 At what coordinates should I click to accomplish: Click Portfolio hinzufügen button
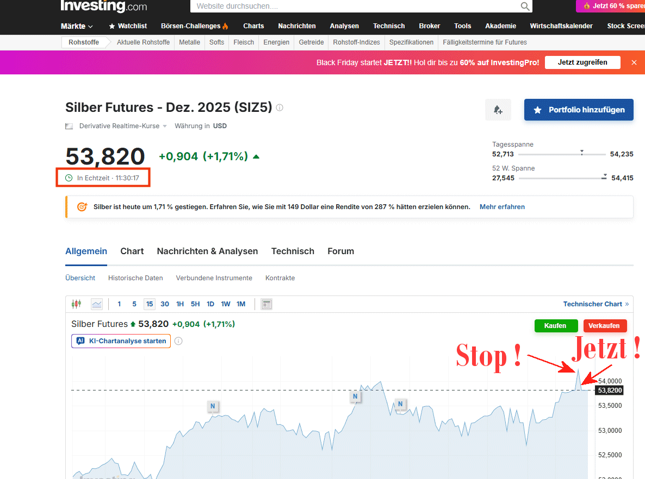coord(578,110)
